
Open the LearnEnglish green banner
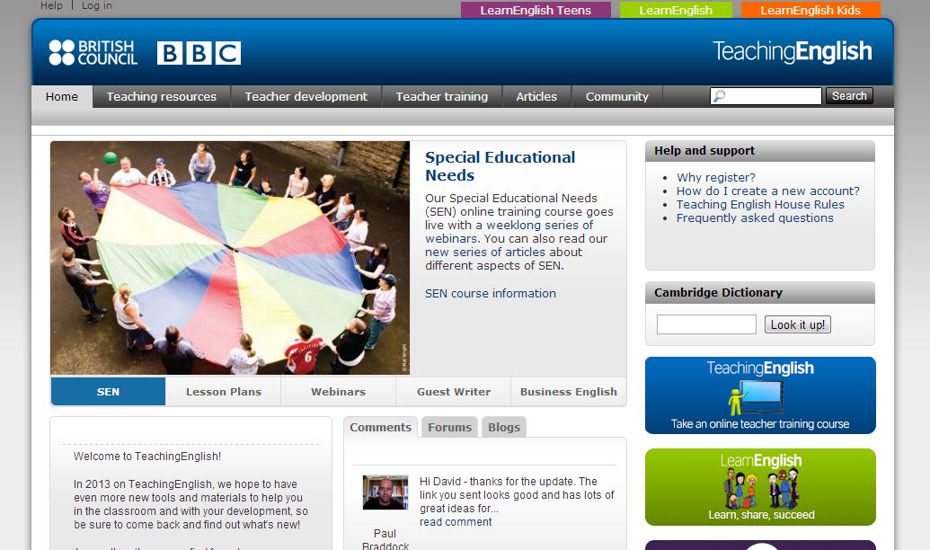(x=759, y=486)
